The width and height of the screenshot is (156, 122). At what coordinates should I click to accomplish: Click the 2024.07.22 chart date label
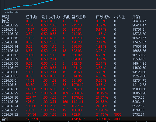click(x=12, y=12)
